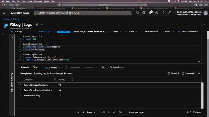Image resolution: width=209 pixels, height=117 pixels.
Task: Open the Time range Last 24 hours picker
Action: point(89,32)
